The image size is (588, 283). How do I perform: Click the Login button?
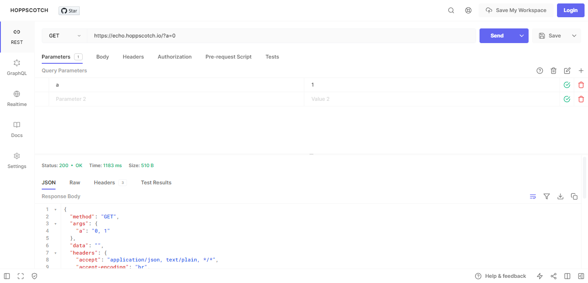571,10
